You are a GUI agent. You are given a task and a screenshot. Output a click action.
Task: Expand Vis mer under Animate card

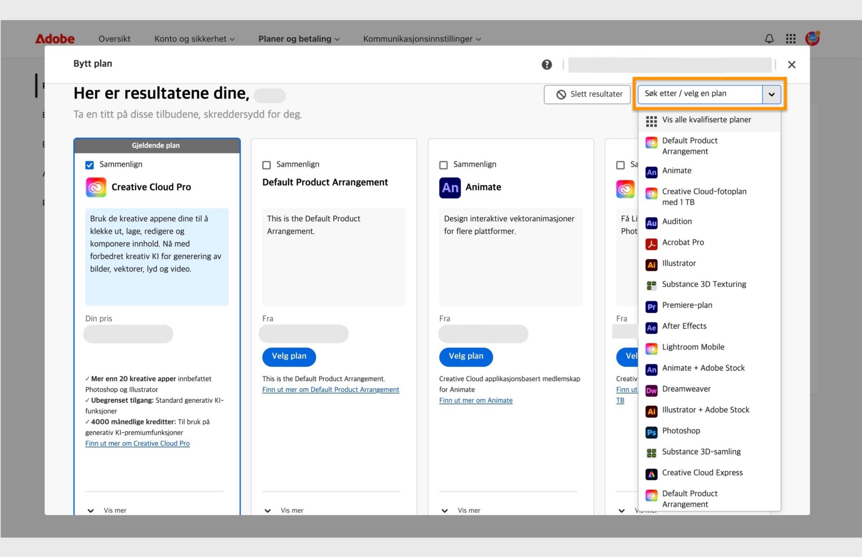coord(462,510)
